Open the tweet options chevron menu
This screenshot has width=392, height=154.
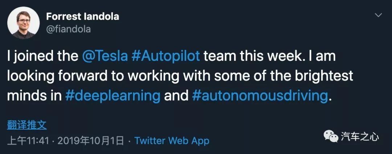click(x=378, y=15)
